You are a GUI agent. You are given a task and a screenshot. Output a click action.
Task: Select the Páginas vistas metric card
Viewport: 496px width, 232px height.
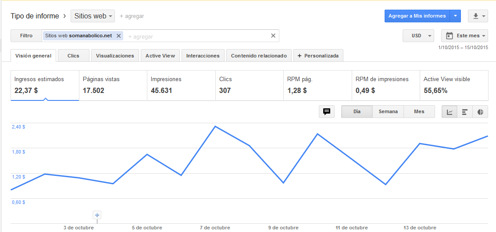pyautogui.click(x=113, y=86)
